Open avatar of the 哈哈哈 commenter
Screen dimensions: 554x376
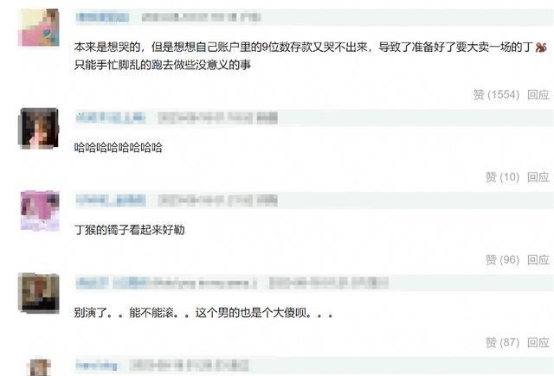click(38, 128)
